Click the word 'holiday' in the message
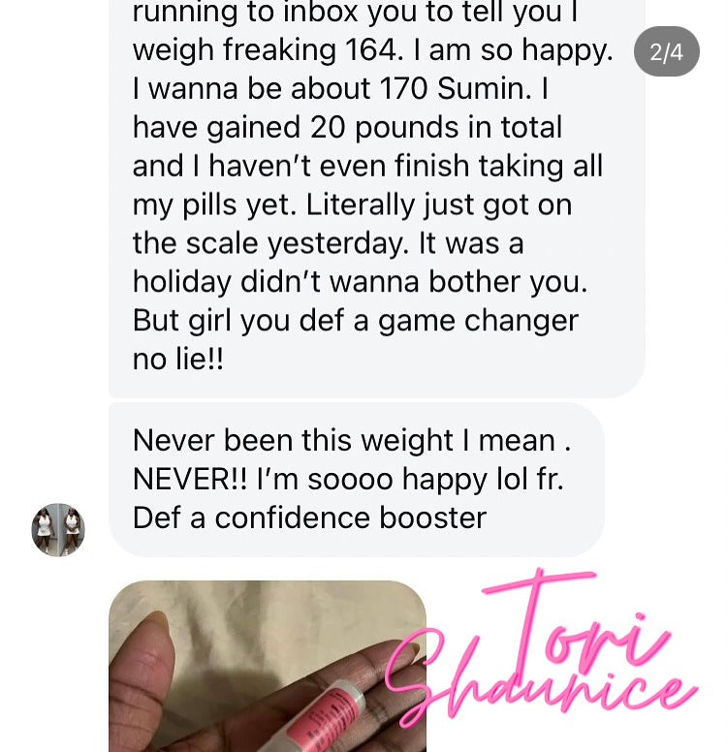The image size is (727, 752). point(182,282)
